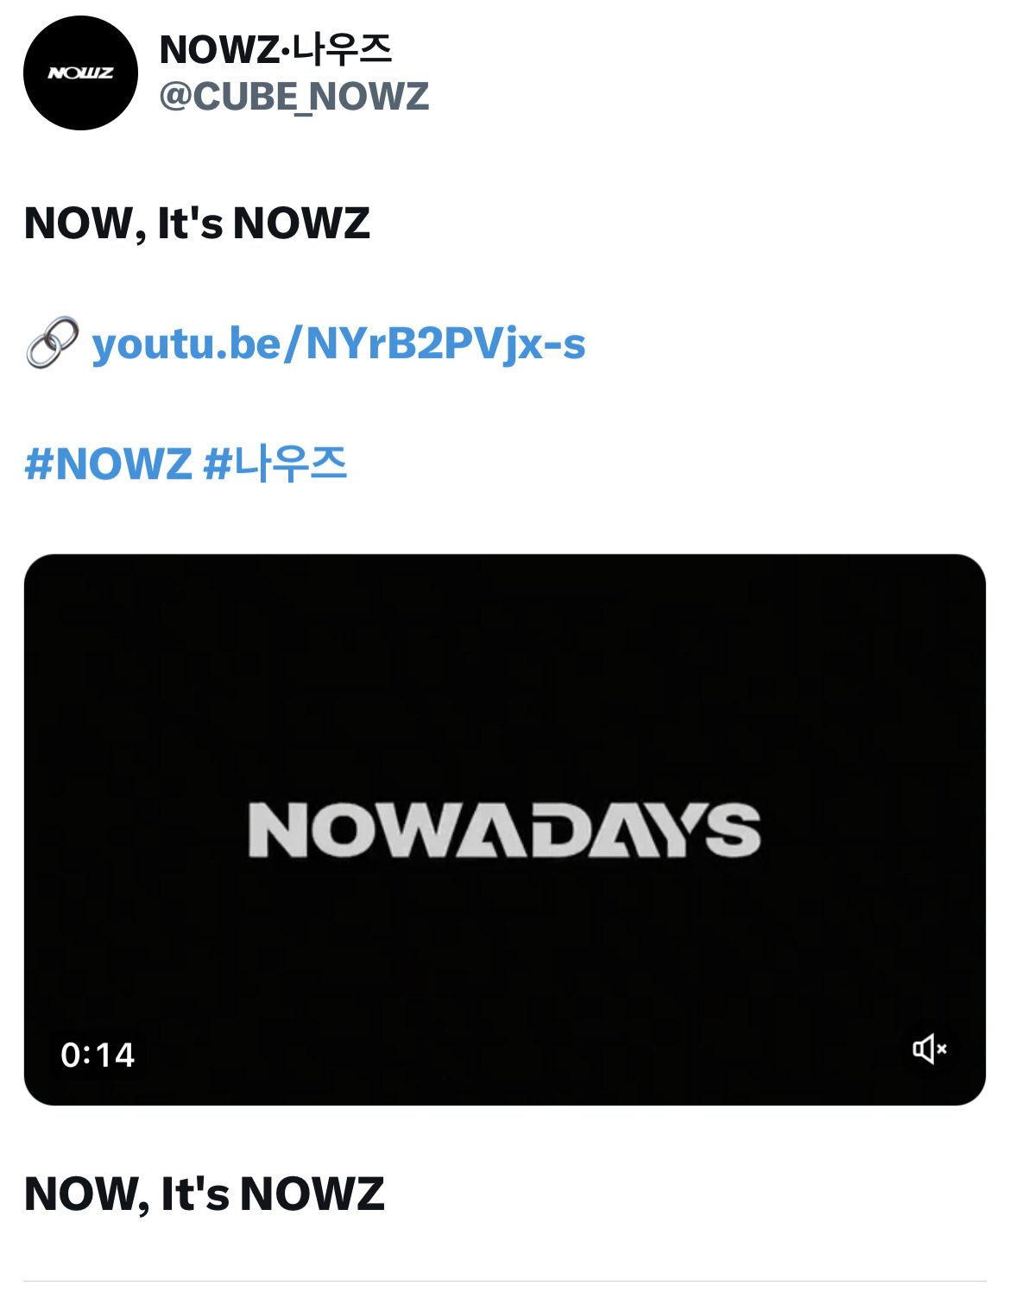Screen dimensions: 1010x1298
Task: Select the tweet text "NOW, It's NOWZ" above the link
Action: click(x=197, y=224)
